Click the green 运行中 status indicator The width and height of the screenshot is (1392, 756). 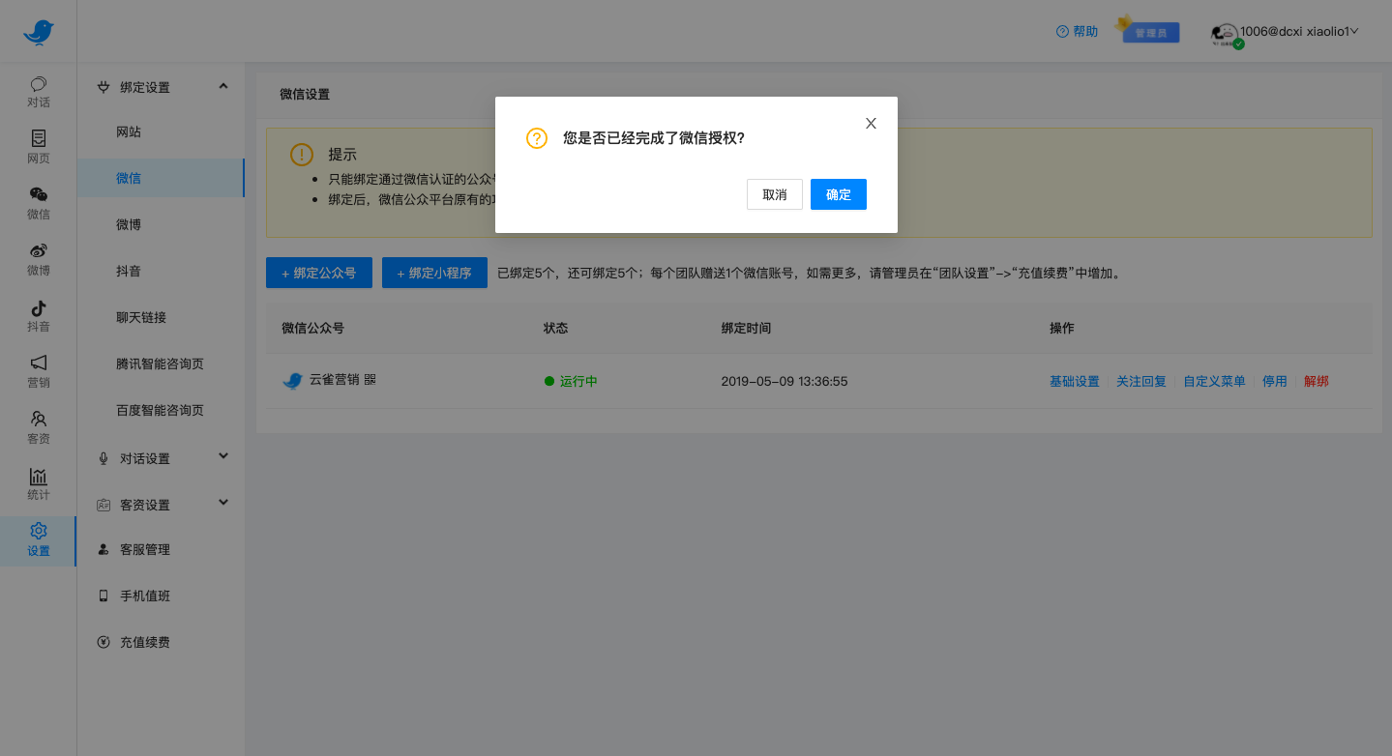(x=571, y=381)
